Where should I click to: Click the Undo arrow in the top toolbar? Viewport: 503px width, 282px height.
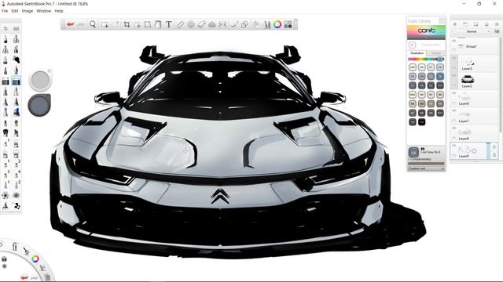[x=70, y=24]
